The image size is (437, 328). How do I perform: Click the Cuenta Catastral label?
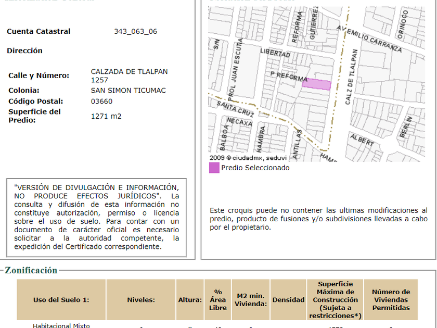tap(38, 32)
